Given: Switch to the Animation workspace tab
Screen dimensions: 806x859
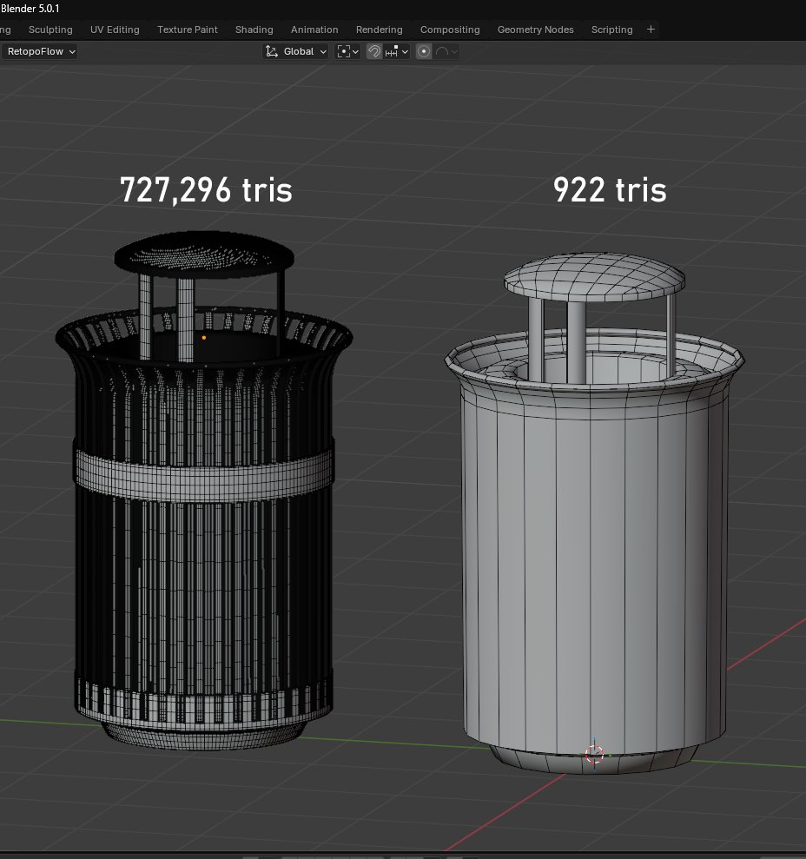Looking at the screenshot, I should 314,30.
